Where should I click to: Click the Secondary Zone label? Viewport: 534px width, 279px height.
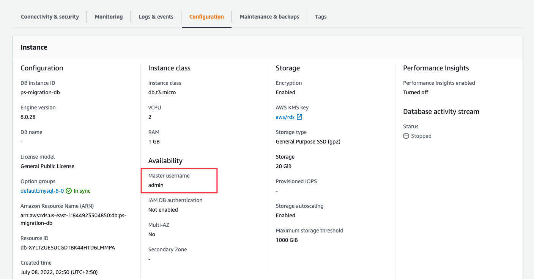point(168,249)
